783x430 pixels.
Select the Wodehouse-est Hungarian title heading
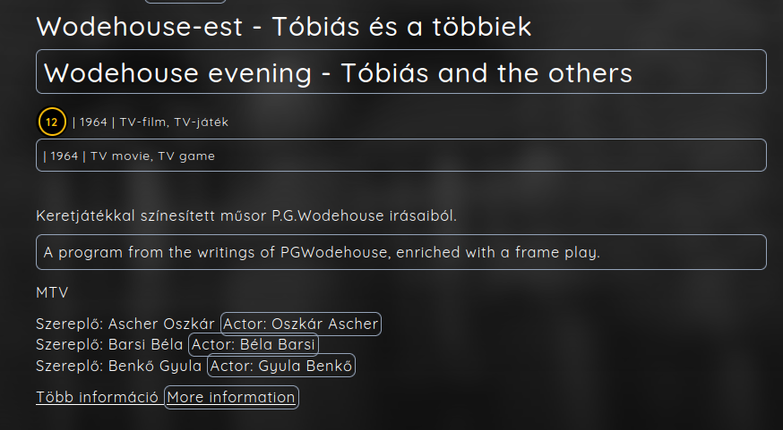click(x=284, y=27)
